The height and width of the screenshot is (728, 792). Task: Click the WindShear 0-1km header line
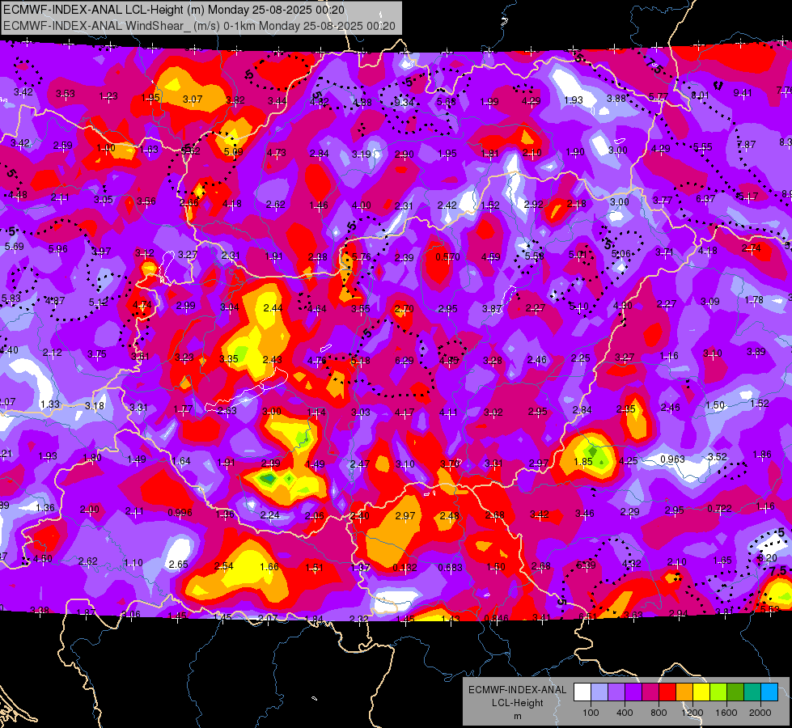199,26
